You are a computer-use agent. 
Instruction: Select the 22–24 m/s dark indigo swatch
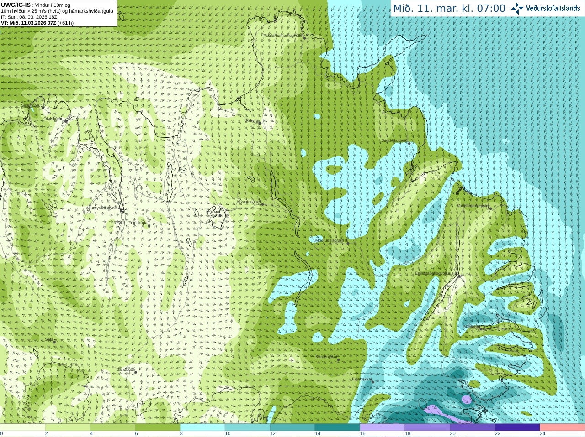click(x=517, y=427)
